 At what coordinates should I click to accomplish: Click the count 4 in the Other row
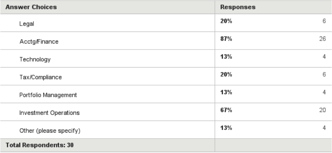point(324,128)
